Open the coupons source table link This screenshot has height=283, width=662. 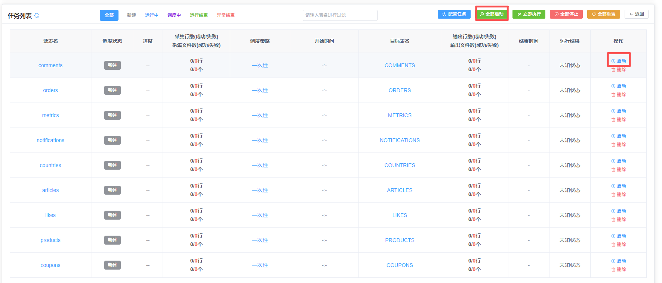pos(50,265)
